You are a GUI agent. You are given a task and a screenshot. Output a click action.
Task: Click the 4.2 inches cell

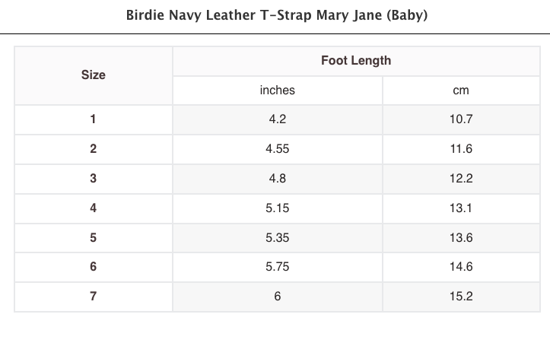click(x=277, y=119)
